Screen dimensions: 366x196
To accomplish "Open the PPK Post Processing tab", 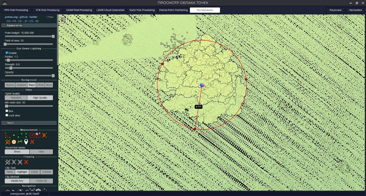I will tap(16, 10).
